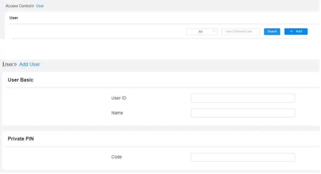
Task: Click the plus icon on Add button
Action: [x=291, y=32]
